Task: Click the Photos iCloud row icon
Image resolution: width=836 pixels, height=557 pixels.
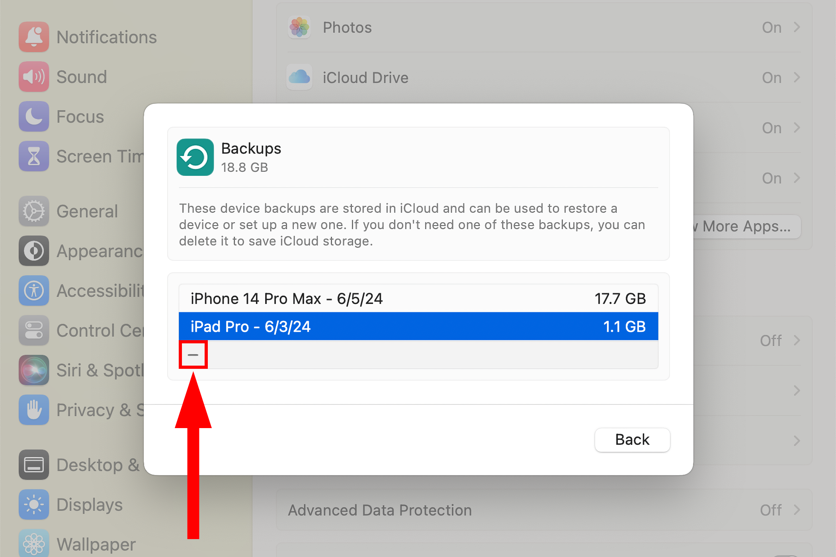Action: 299,27
